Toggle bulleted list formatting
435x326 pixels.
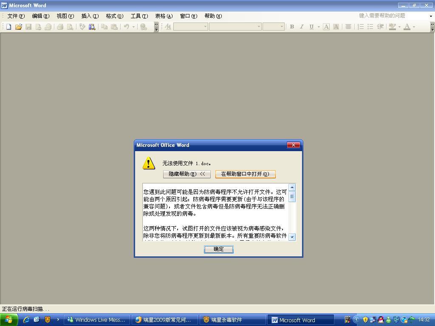(370, 27)
